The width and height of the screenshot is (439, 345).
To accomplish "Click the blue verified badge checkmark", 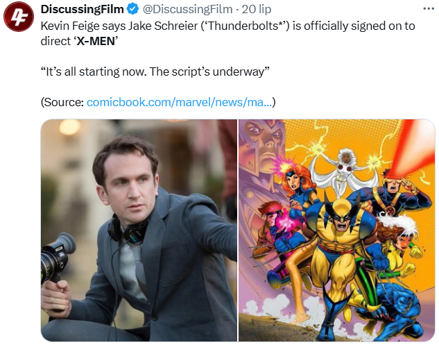I will [132, 9].
